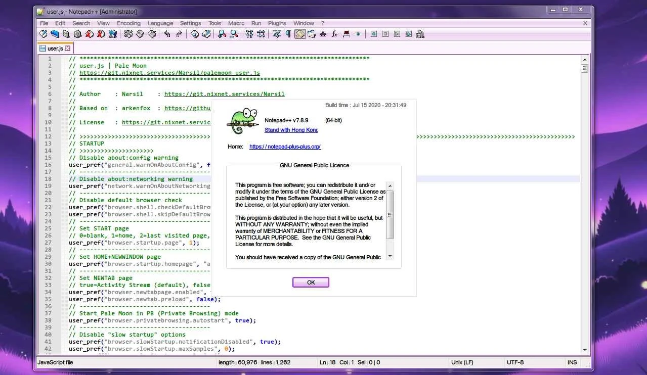Click UTF-8 encoding in status bar
This screenshot has height=375, width=647.
(515, 362)
